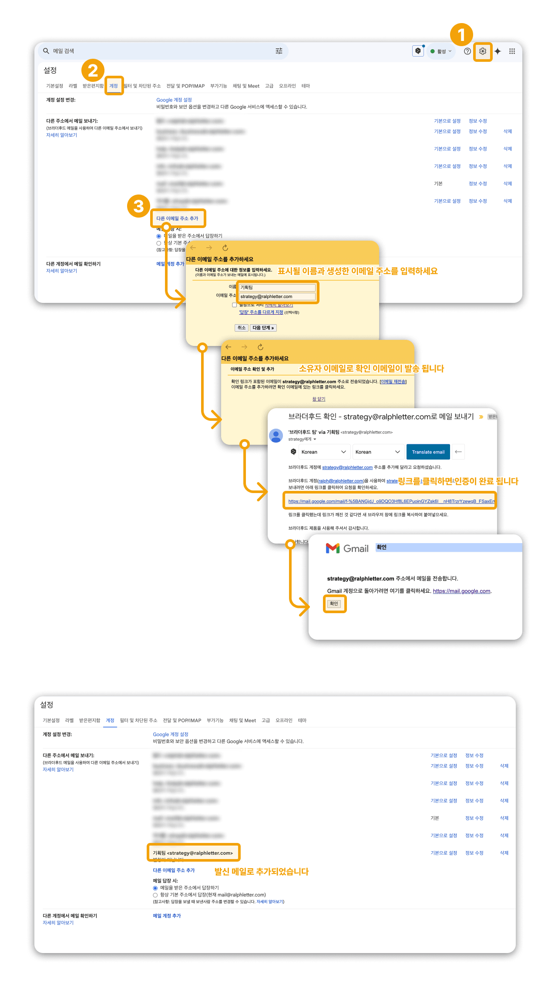Open the right Korean target language dropdown
Screen dimensions: 558x997
[378, 452]
